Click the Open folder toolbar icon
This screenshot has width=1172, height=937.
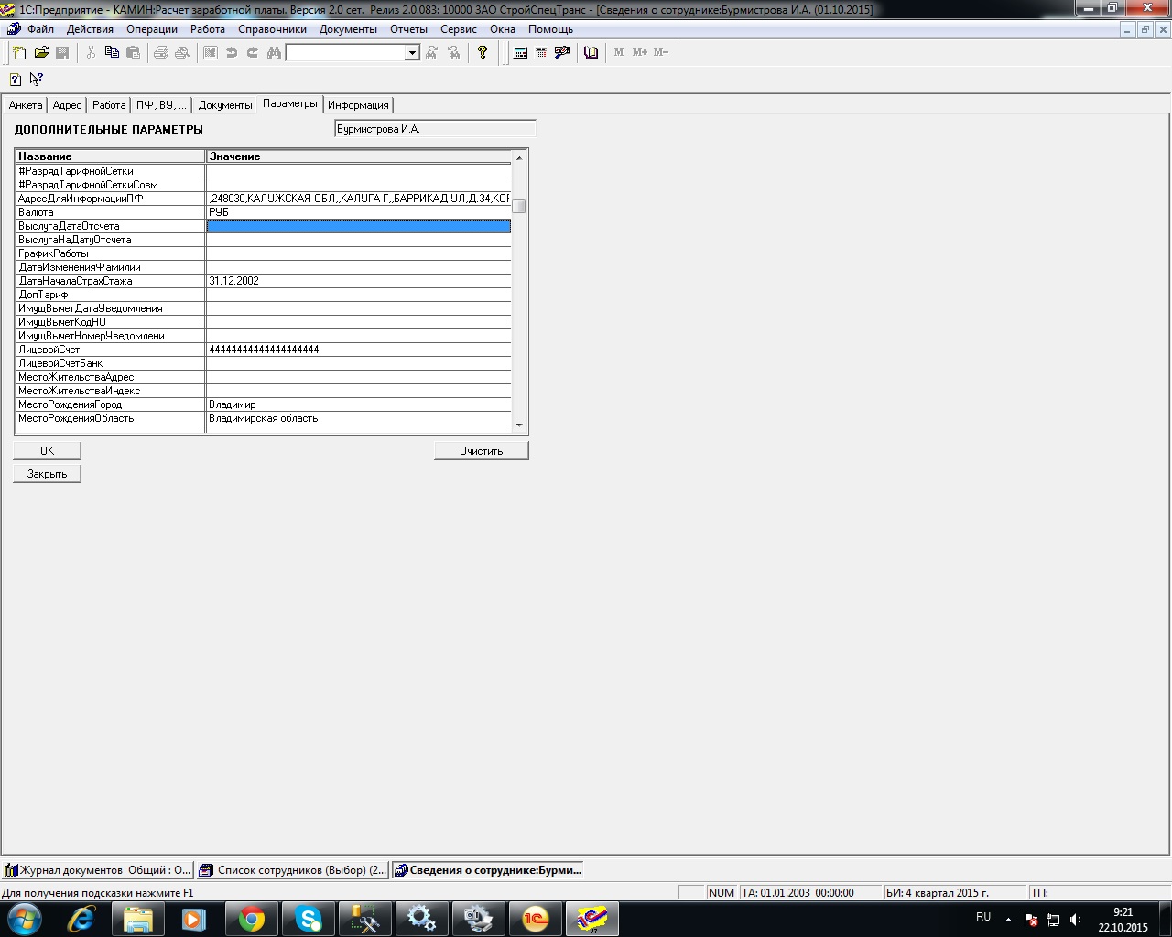pyautogui.click(x=41, y=53)
